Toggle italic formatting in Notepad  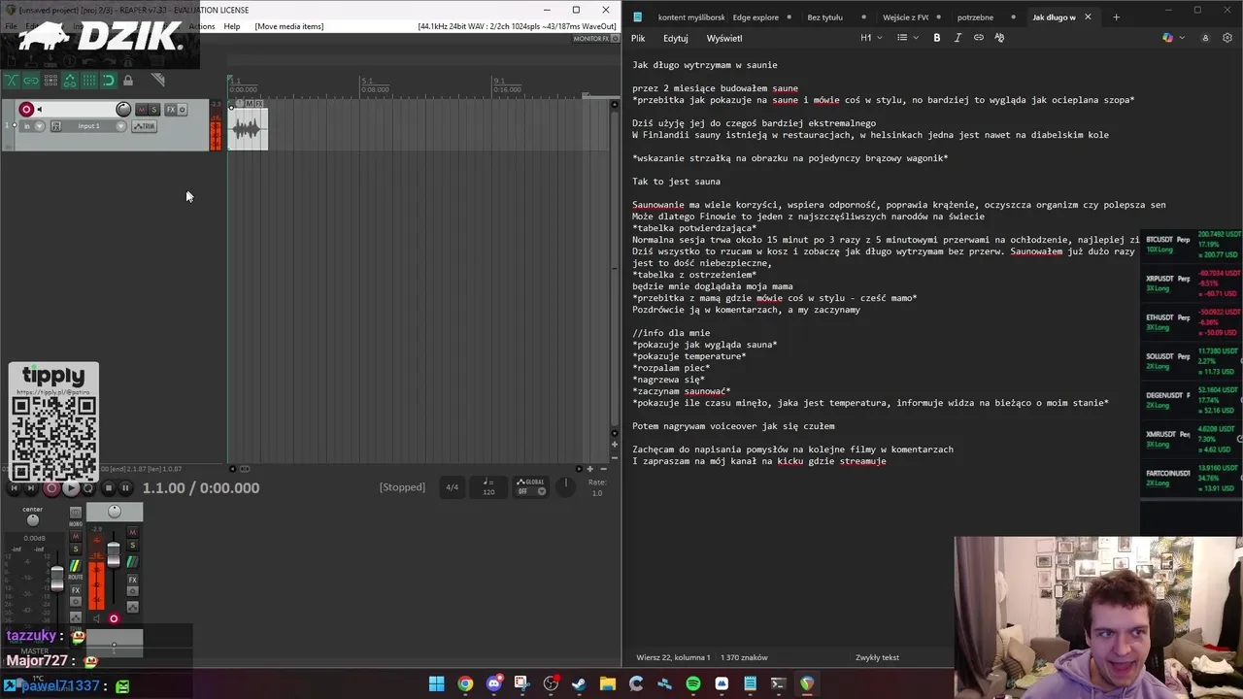pyautogui.click(x=957, y=38)
